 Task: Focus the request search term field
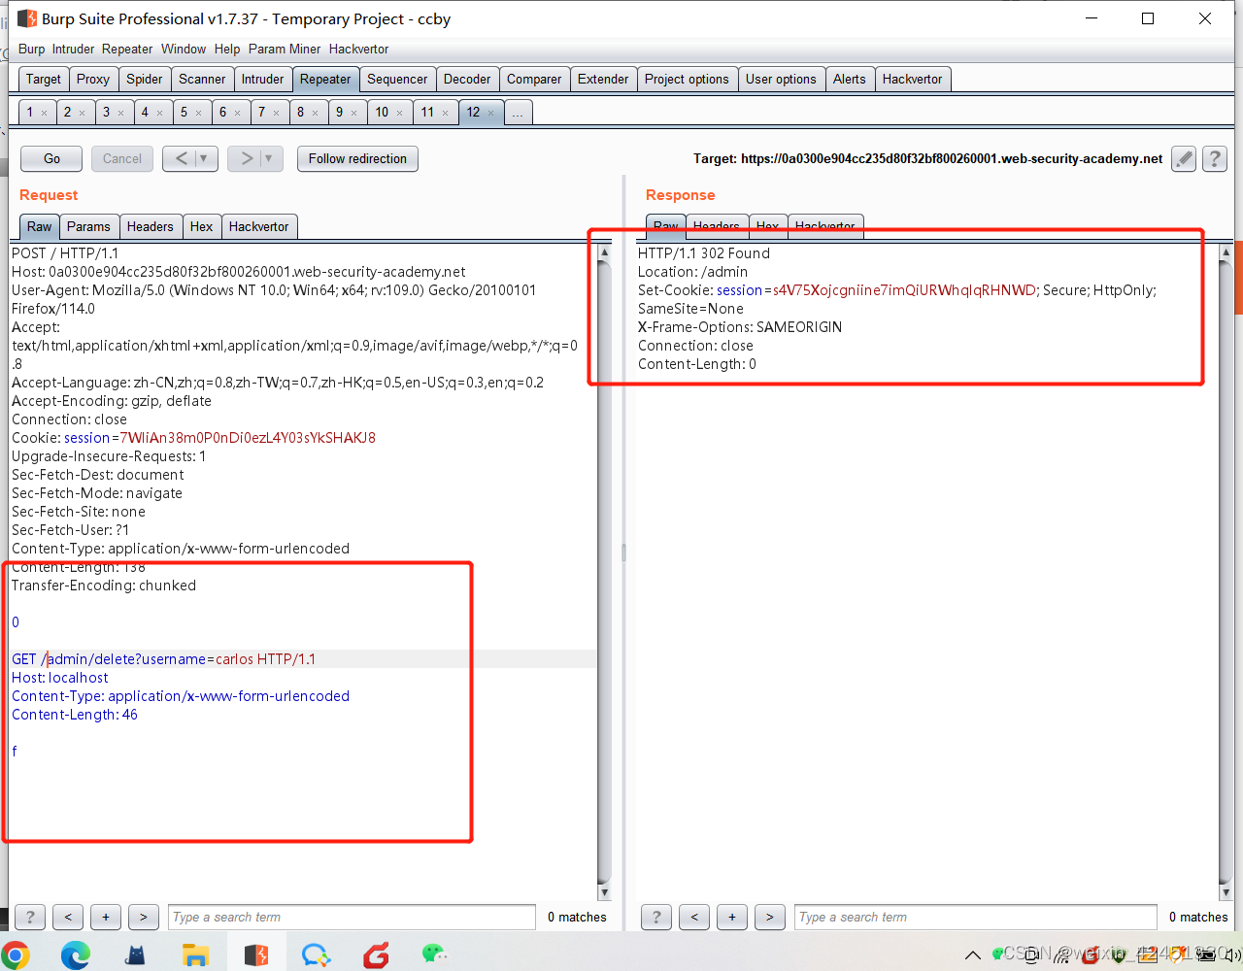tap(352, 917)
